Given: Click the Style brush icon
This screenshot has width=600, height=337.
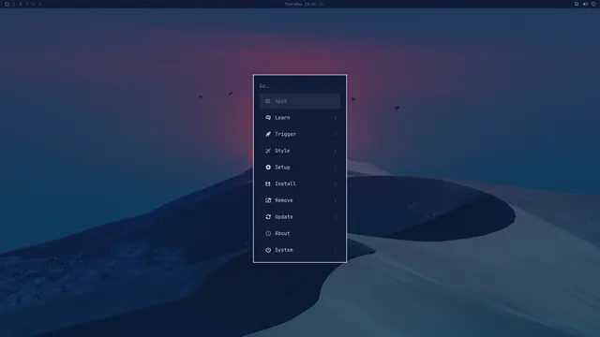Looking at the screenshot, I should click(x=268, y=151).
